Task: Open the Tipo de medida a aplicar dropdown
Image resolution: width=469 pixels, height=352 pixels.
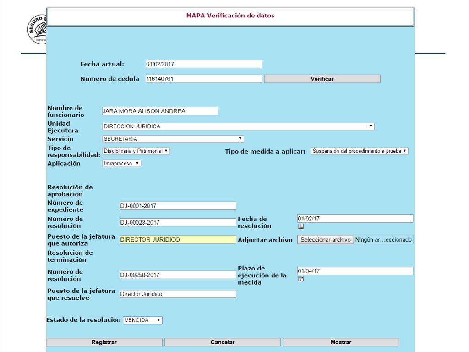Action: [360, 151]
